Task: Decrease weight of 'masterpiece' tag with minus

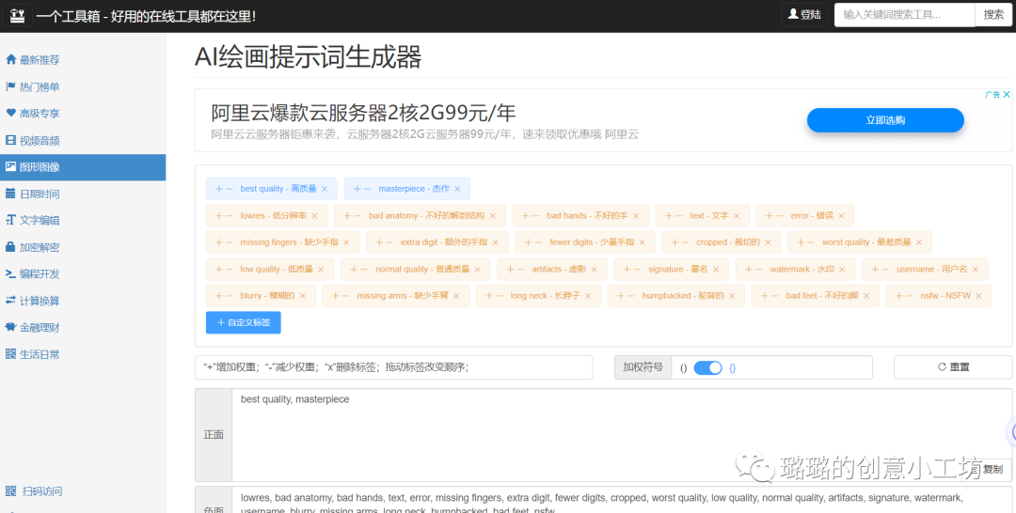Action: pyautogui.click(x=368, y=189)
